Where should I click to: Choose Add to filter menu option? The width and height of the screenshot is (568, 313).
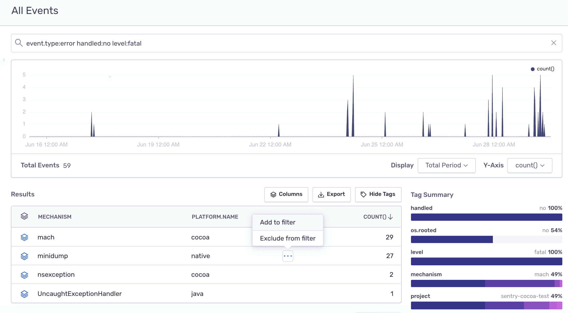coord(278,222)
